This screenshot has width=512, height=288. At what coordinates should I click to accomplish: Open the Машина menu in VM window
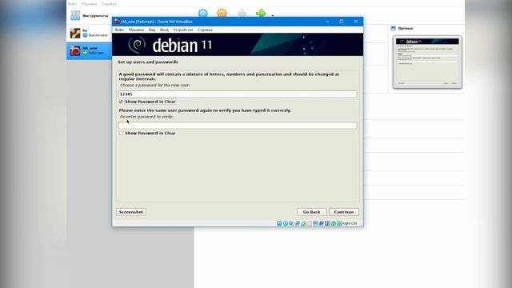coord(136,30)
